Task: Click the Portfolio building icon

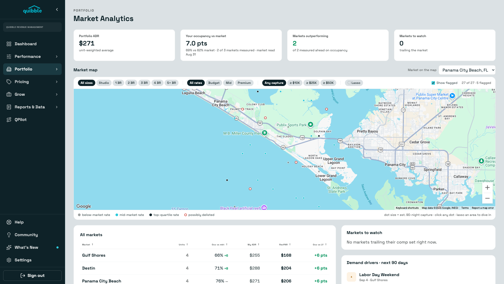Action: (9, 69)
